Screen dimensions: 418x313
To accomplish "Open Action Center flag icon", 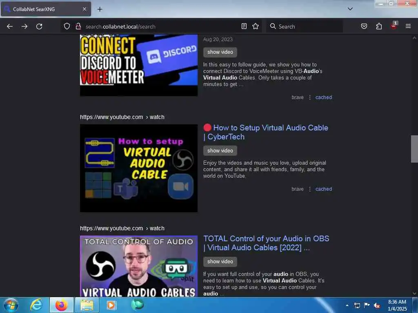I will (367, 305).
